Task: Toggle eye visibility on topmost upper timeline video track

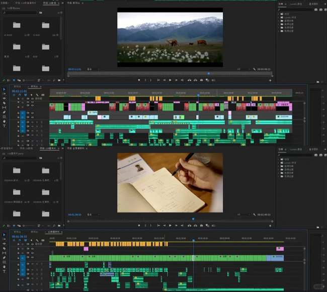Action: pyautogui.click(x=33, y=99)
